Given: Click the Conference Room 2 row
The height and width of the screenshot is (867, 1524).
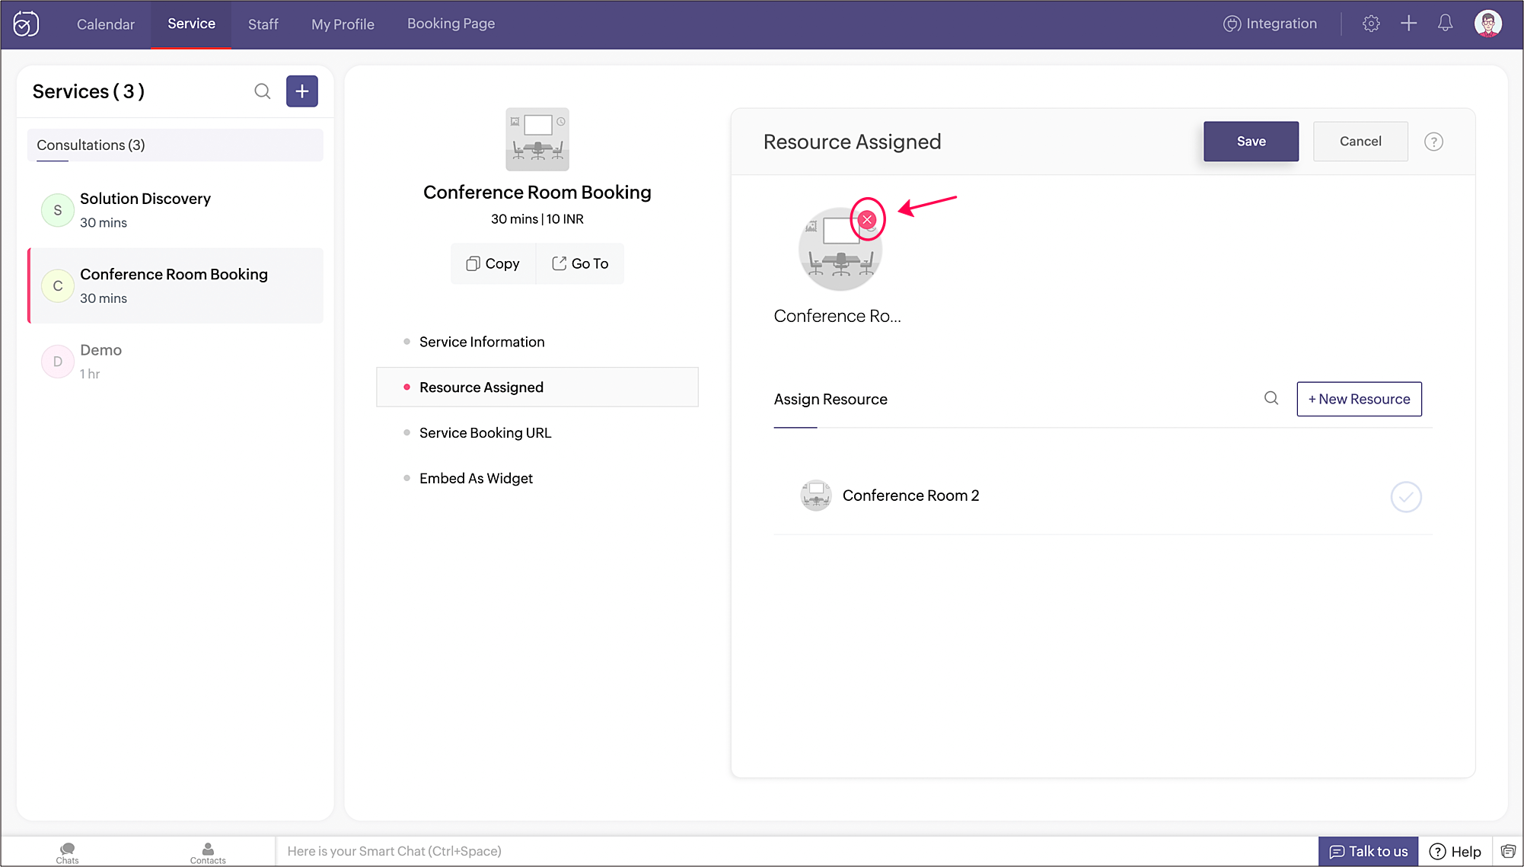Looking at the screenshot, I should pos(1103,496).
